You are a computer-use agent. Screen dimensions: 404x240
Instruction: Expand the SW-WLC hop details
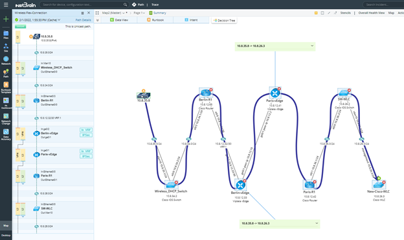click(x=23, y=217)
